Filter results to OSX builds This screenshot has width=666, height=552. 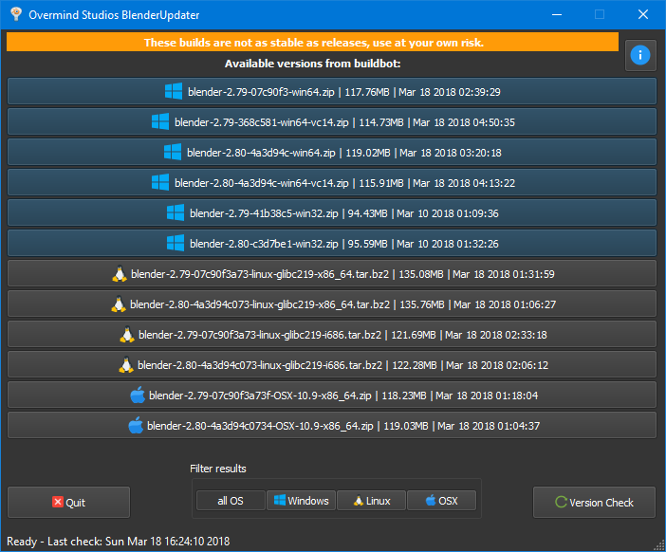coord(442,501)
